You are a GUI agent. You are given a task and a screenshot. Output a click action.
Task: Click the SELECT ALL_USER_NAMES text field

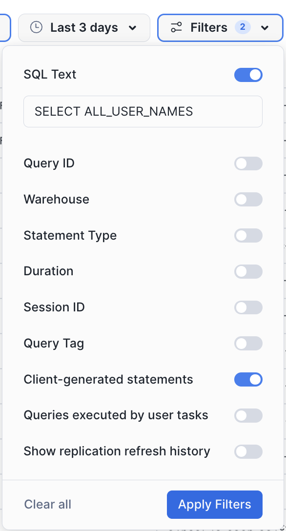(x=143, y=111)
